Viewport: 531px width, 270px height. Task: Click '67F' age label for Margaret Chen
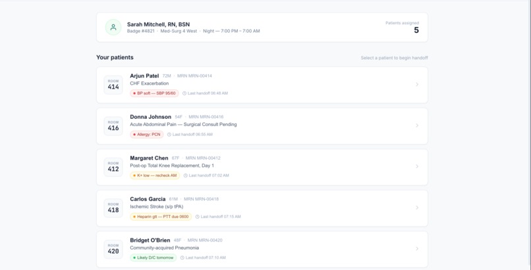click(x=176, y=158)
